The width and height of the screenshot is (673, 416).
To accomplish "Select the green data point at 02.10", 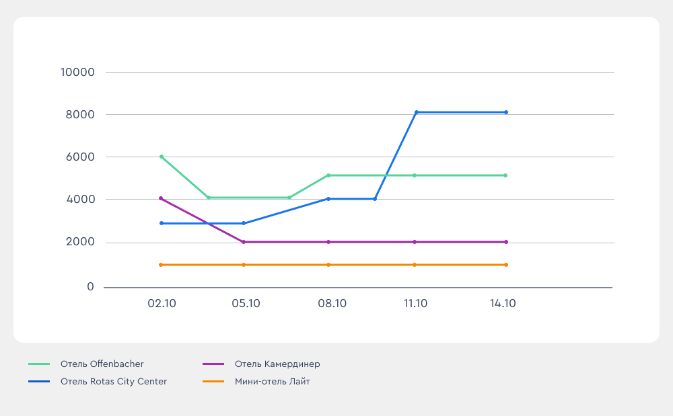I will 162,157.
